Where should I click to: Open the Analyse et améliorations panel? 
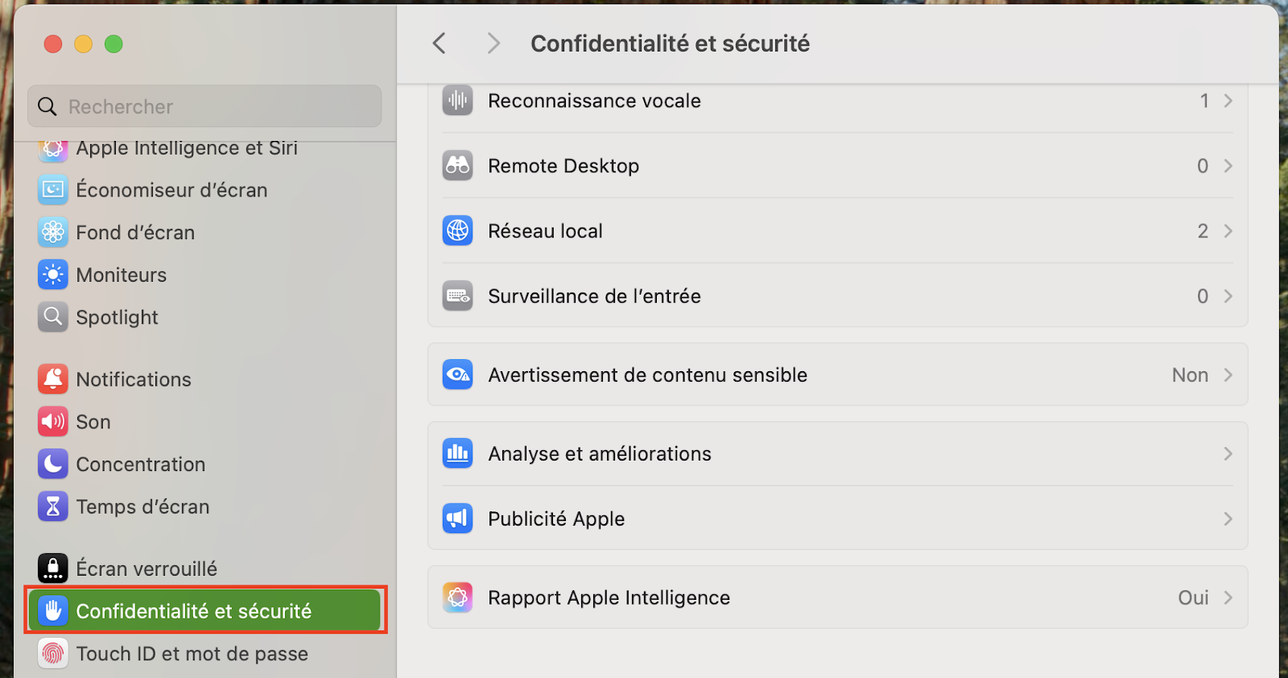837,453
